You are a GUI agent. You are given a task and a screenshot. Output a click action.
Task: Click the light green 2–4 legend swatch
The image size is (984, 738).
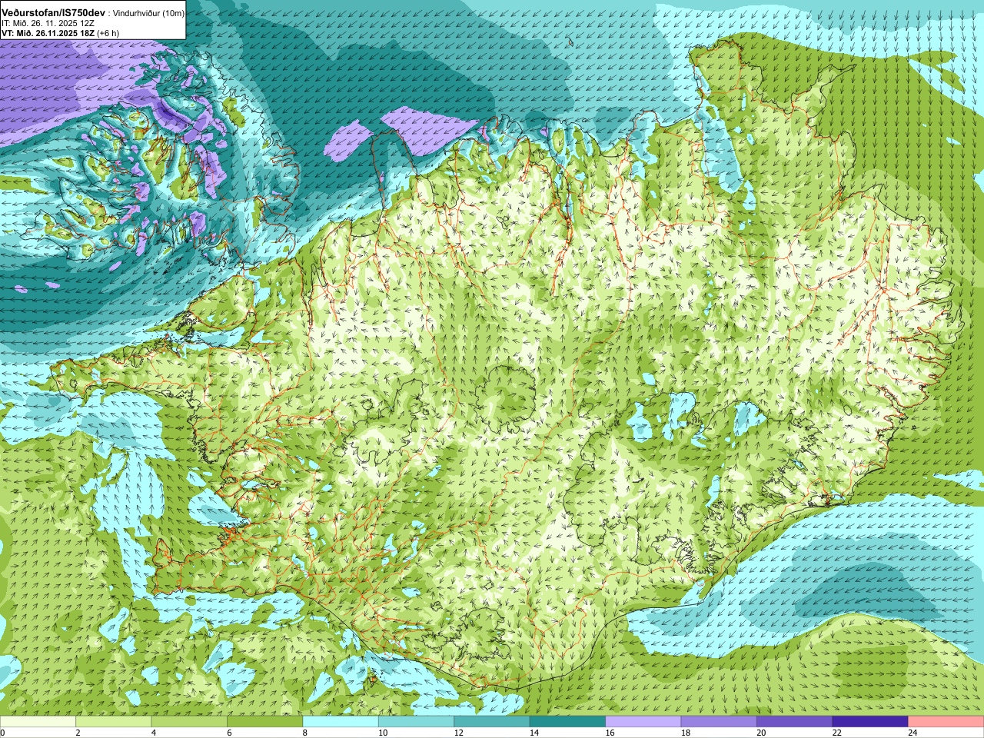tap(114, 722)
